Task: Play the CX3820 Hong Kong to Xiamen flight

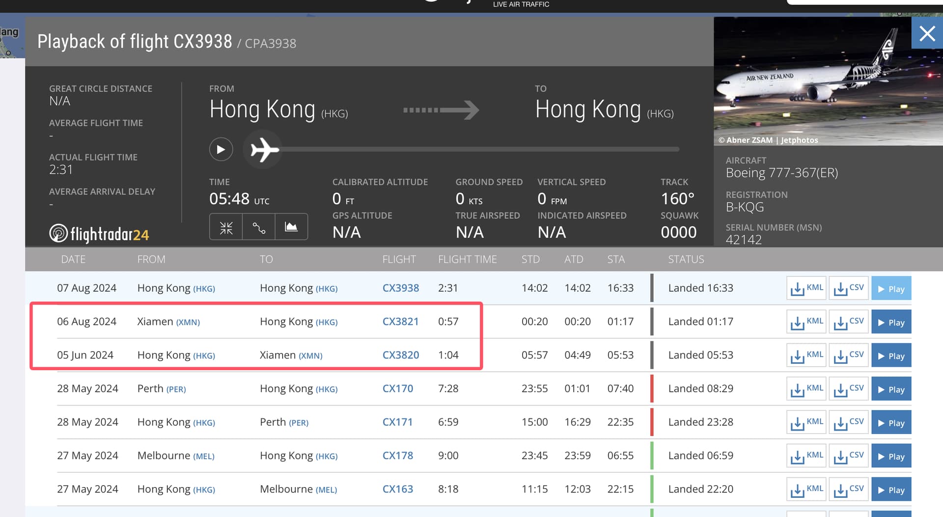Action: coord(891,355)
